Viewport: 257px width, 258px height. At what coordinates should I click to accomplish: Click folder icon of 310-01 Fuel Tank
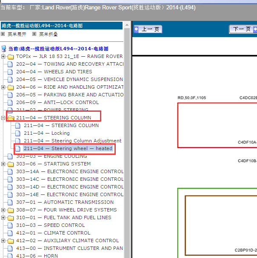coord(11,218)
